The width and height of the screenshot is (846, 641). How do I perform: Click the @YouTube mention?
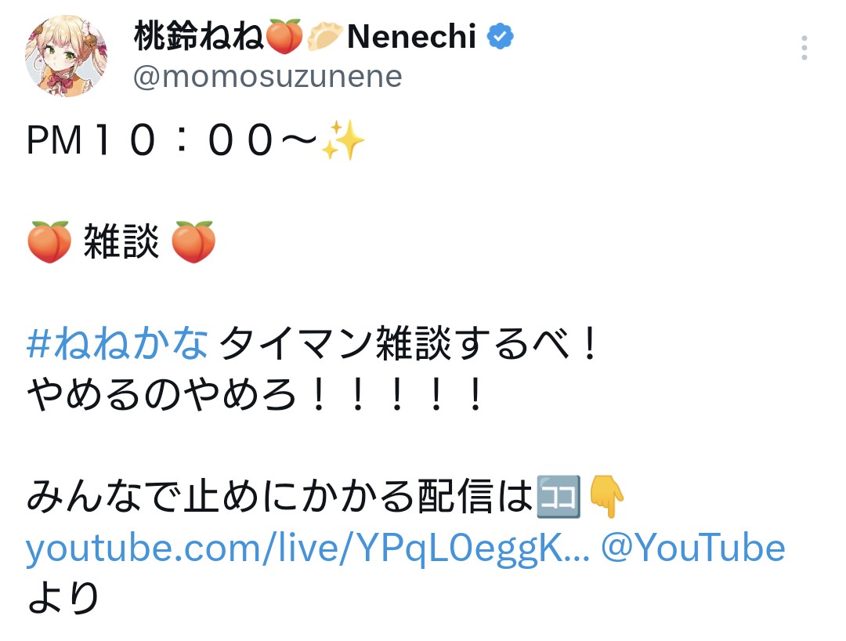pyautogui.click(x=692, y=548)
